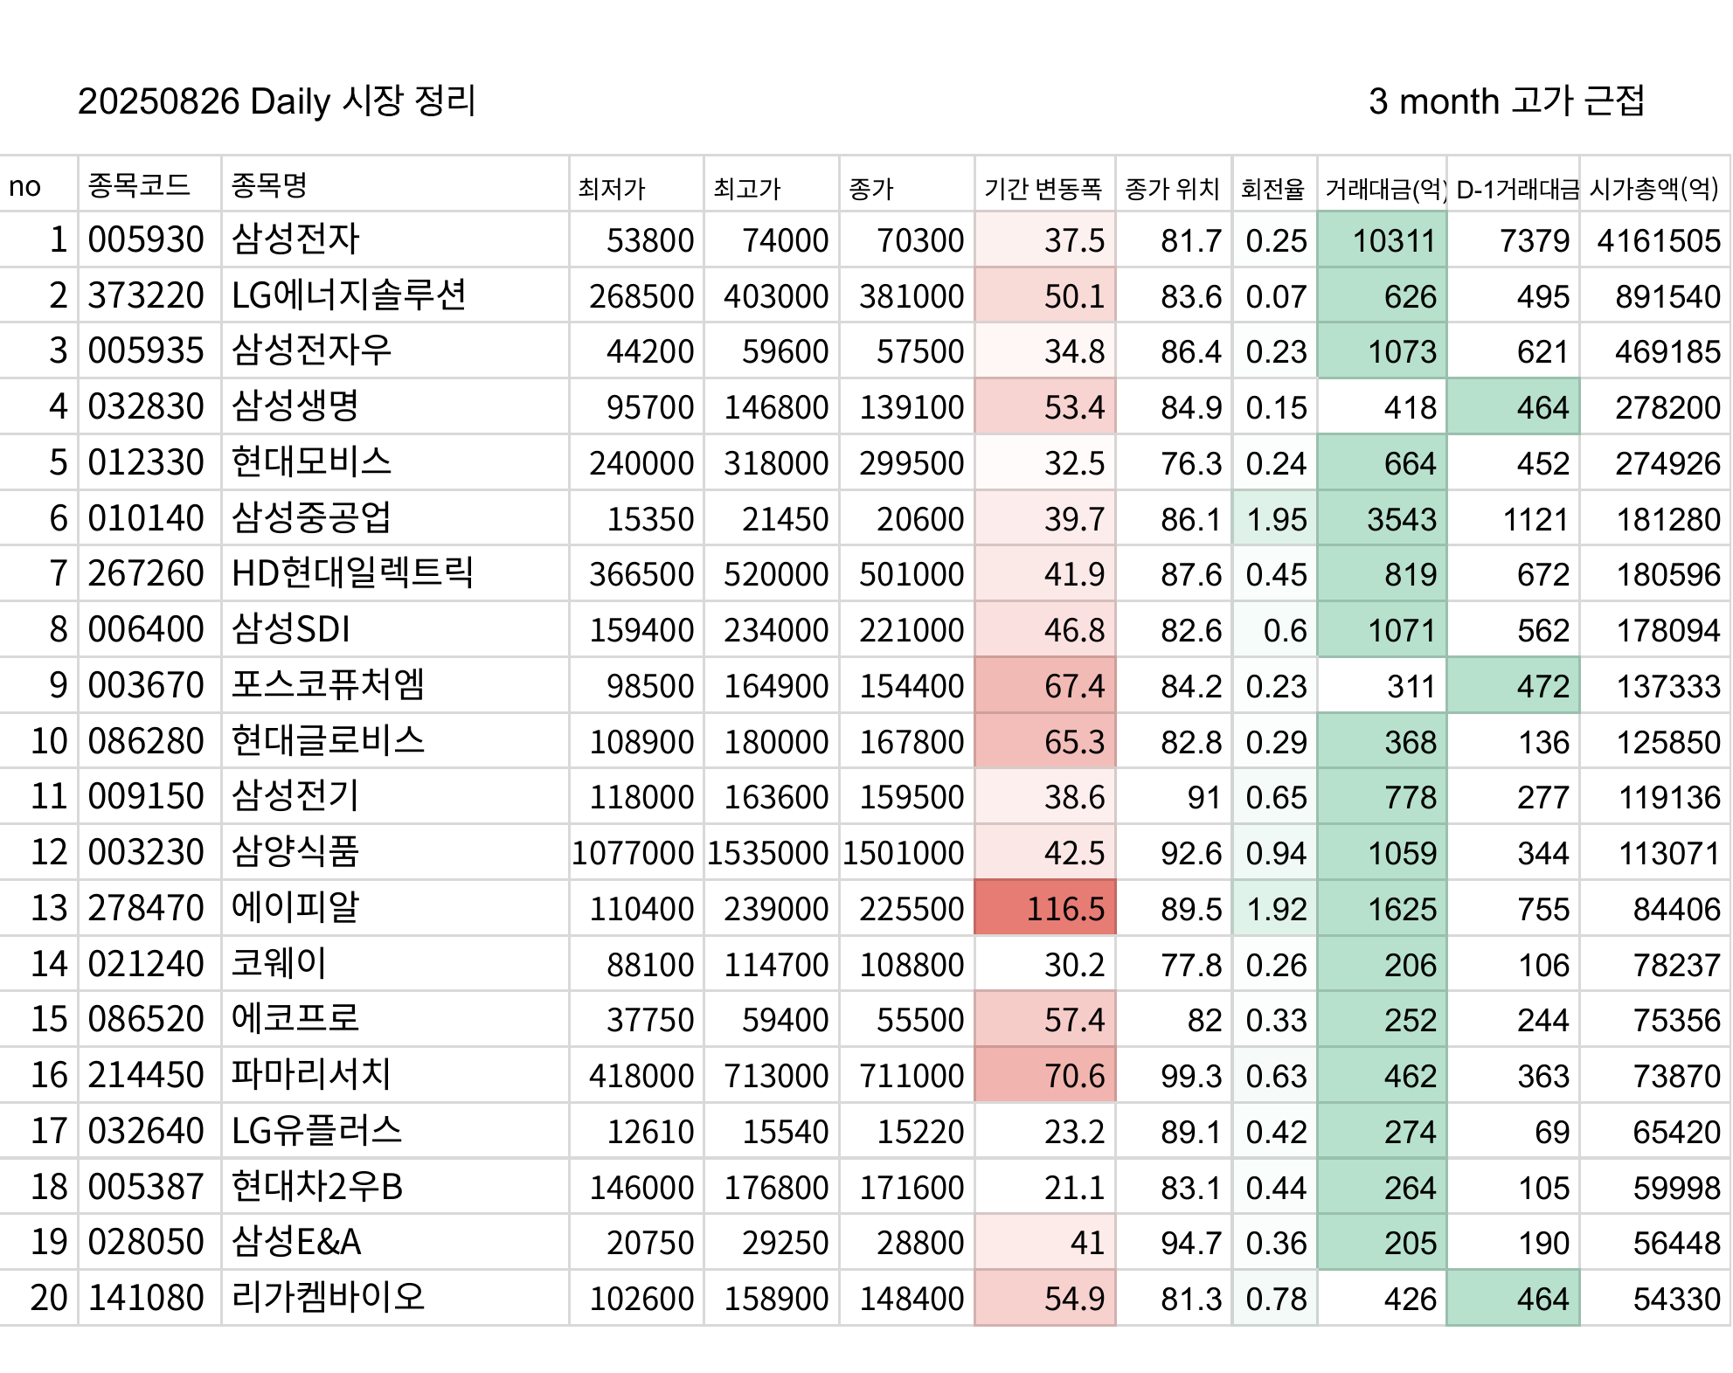The width and height of the screenshot is (1733, 1373).
Task: Click the '94.7' close position cell
Action: click(x=1174, y=1242)
